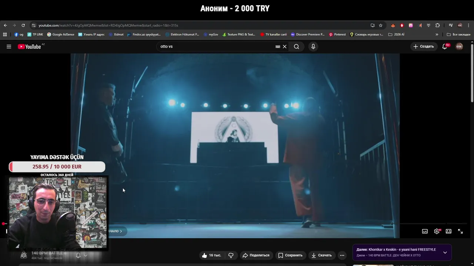
Task: Open the 140 BPM BATTLE channel avatar
Action: point(24,255)
